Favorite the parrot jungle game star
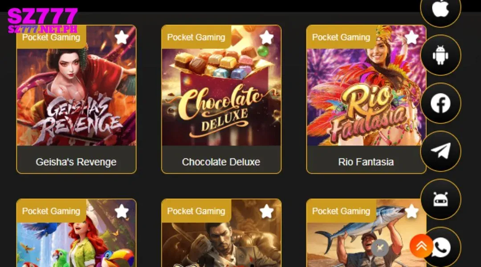481x267 pixels. (x=122, y=211)
